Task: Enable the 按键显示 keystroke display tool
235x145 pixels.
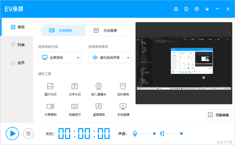Action: click(x=75, y=109)
